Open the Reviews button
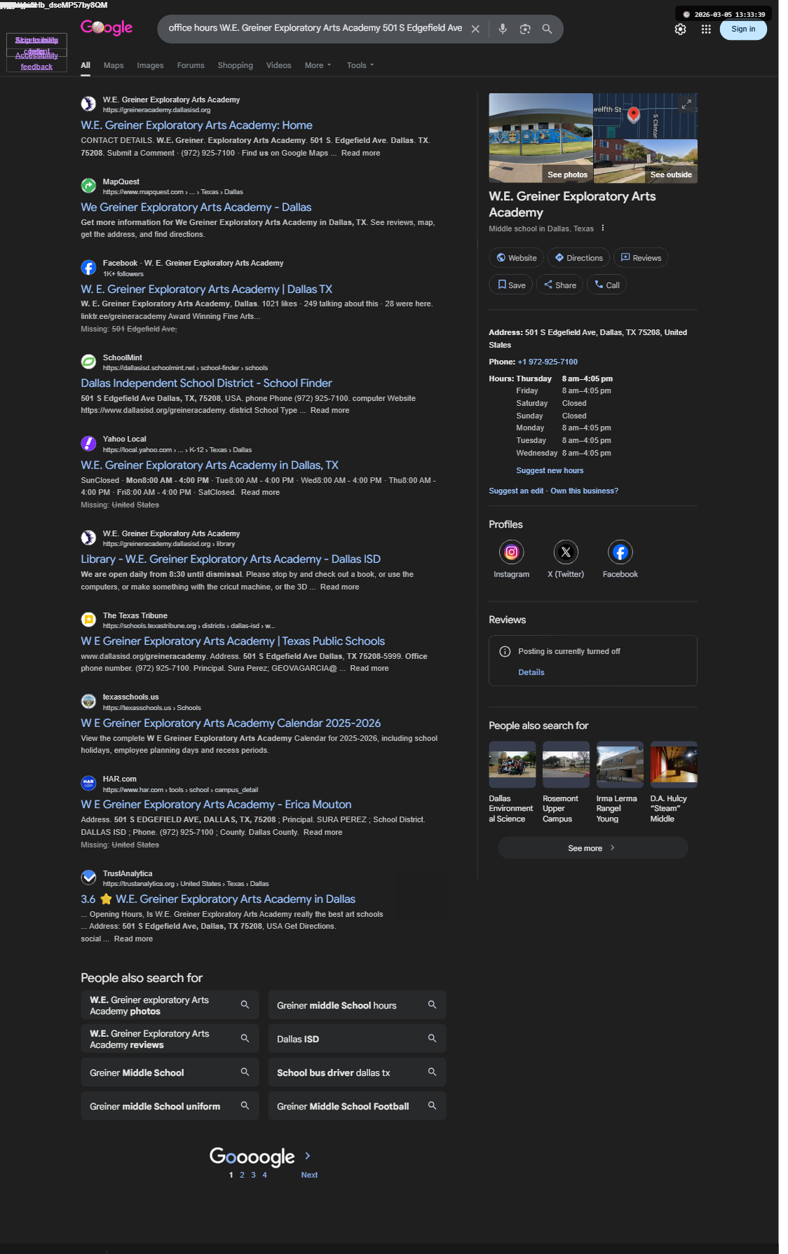Viewport: 788px width, 1254px height. click(641, 258)
